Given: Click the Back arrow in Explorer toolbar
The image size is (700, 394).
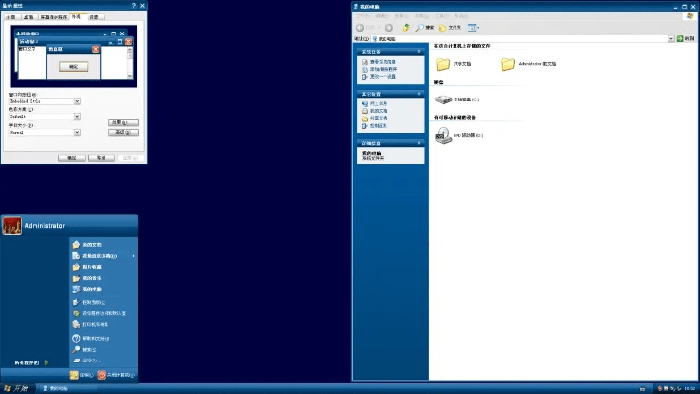Looking at the screenshot, I should [361, 28].
